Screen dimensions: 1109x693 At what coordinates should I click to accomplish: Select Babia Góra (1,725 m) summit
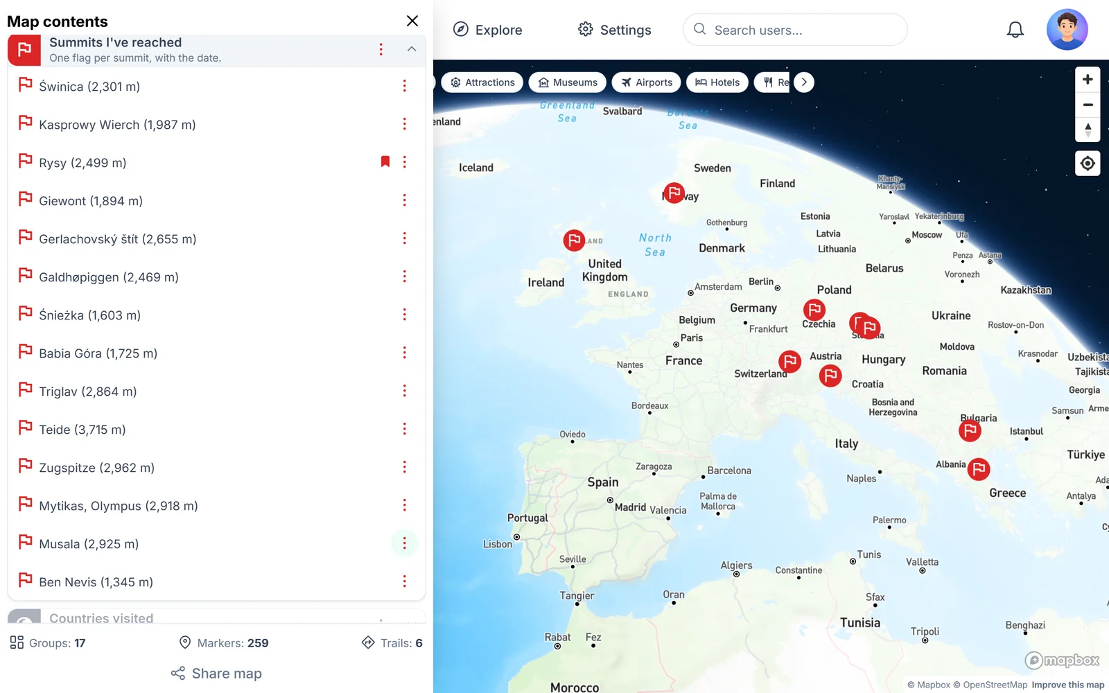click(216, 353)
